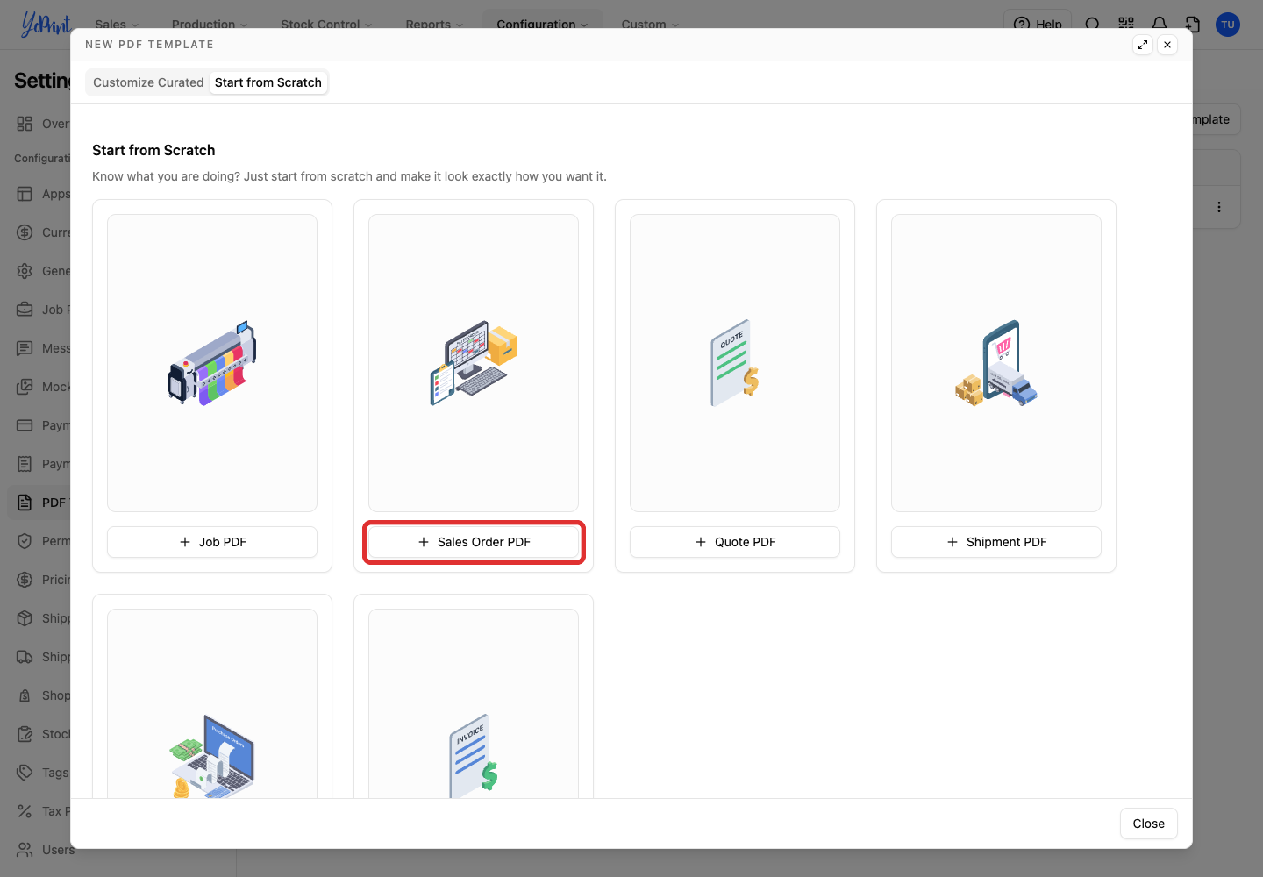Switch to the Customize Curated tab
The height and width of the screenshot is (877, 1263).
148,82
